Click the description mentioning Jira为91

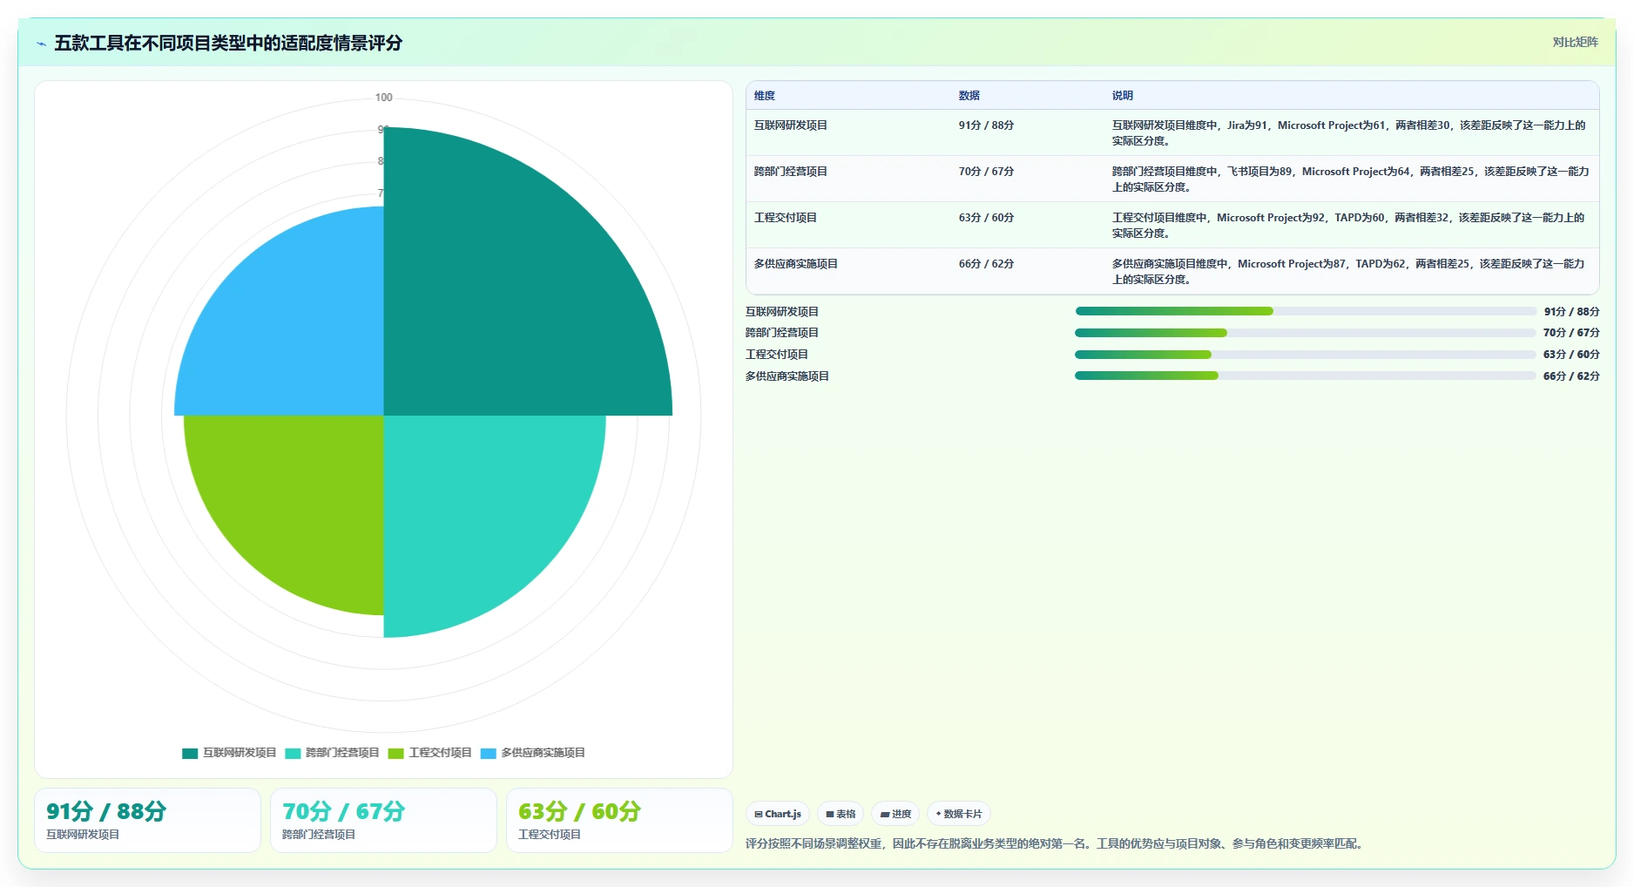point(1349,133)
